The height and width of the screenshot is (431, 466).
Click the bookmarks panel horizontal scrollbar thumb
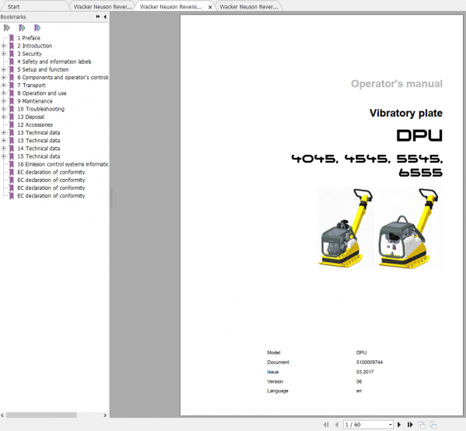point(41,415)
